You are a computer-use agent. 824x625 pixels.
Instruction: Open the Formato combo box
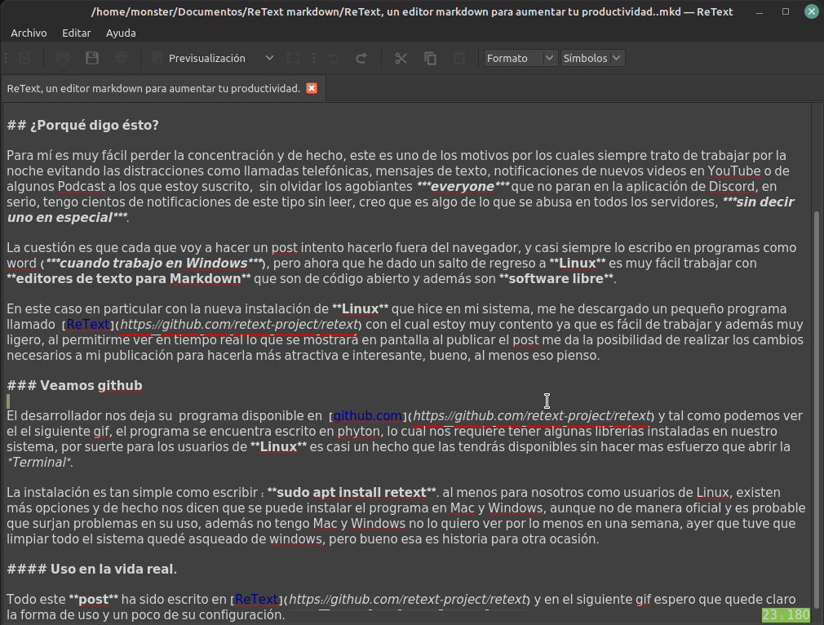521,58
